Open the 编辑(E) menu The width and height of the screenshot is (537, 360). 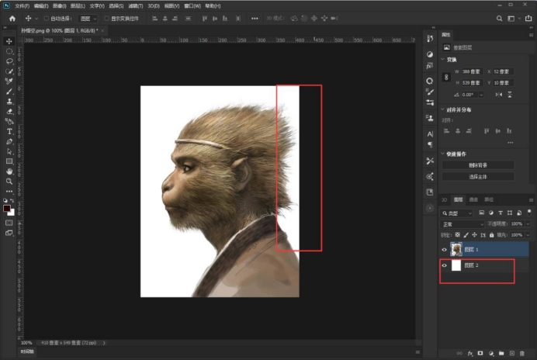41,6
